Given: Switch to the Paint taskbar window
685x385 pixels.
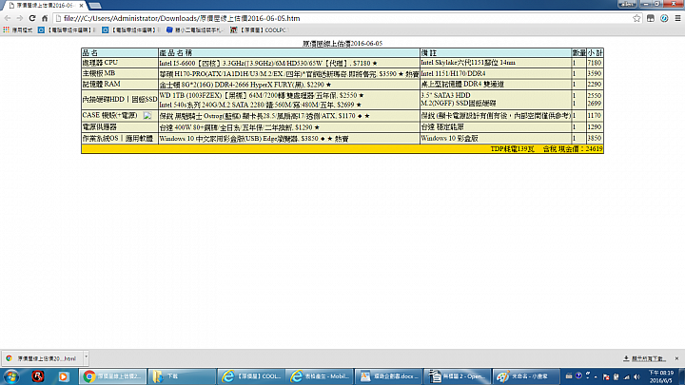Looking at the screenshot, I should click(x=526, y=376).
